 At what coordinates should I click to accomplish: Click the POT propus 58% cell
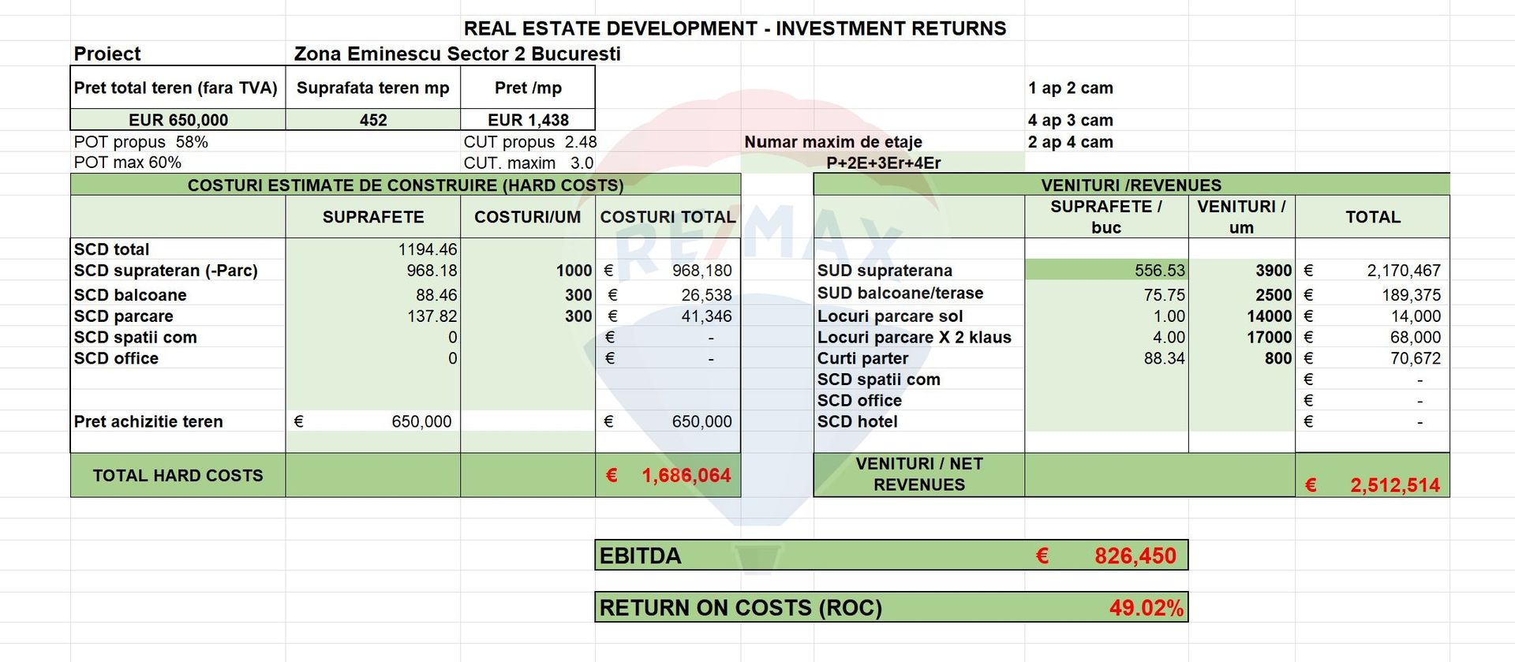coord(142,142)
